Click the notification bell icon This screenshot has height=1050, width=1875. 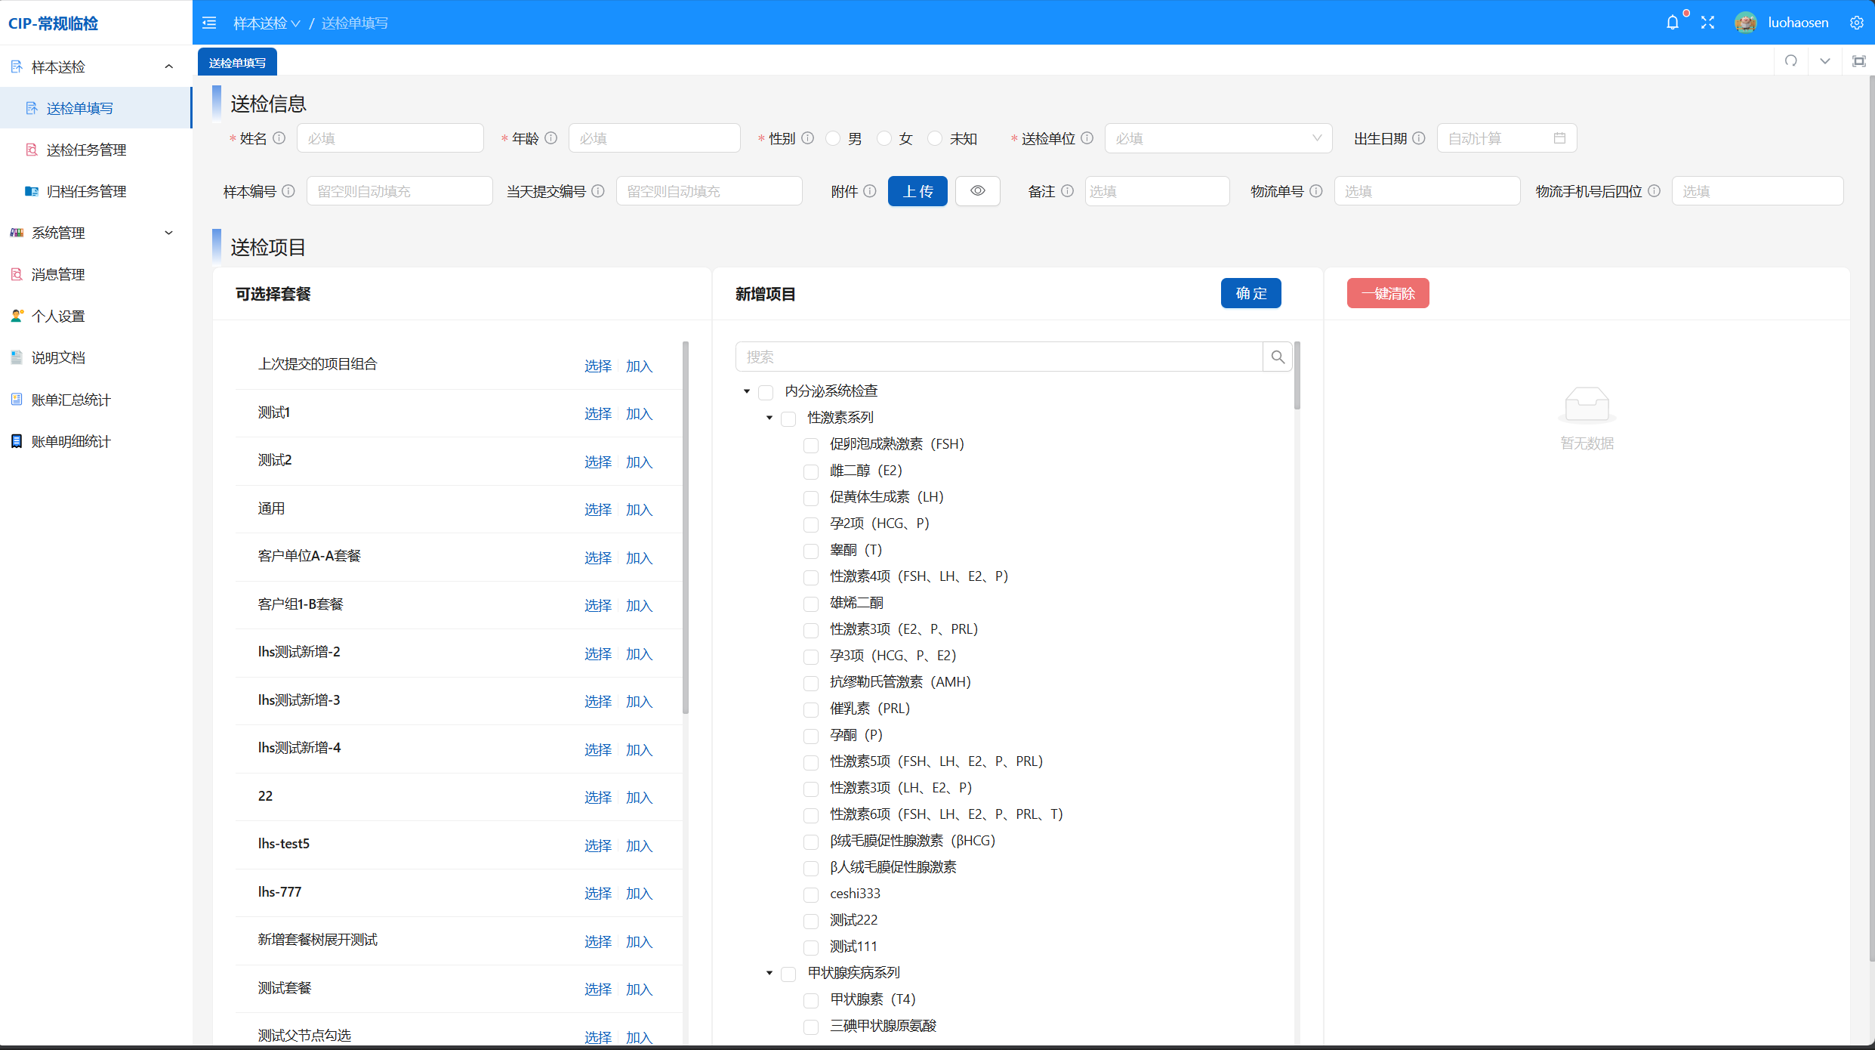point(1673,23)
